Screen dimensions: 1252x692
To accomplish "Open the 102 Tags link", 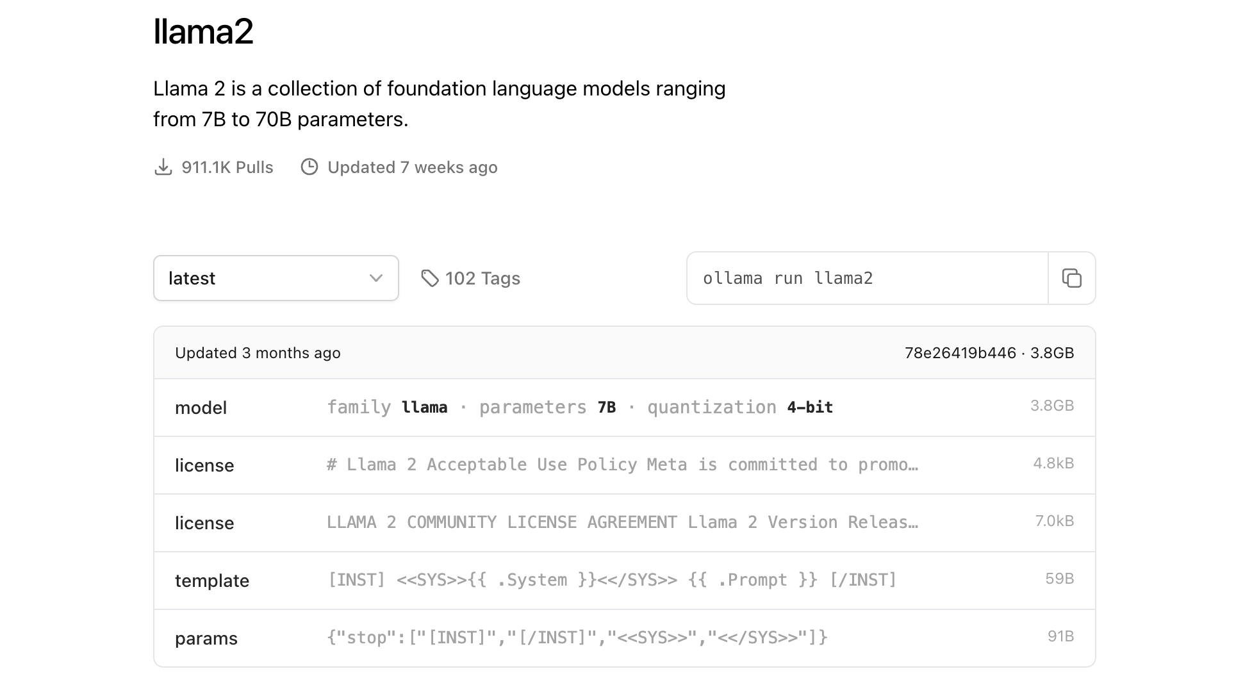I will point(470,278).
